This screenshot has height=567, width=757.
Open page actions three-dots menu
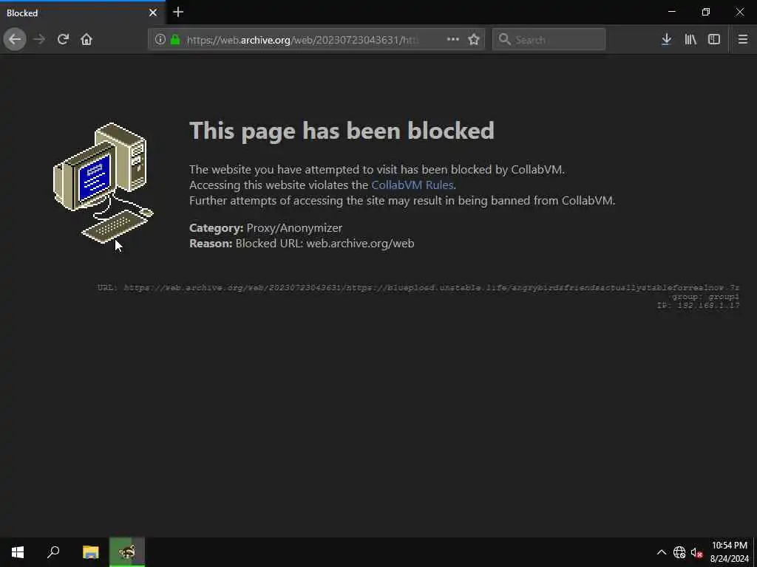[x=453, y=40]
